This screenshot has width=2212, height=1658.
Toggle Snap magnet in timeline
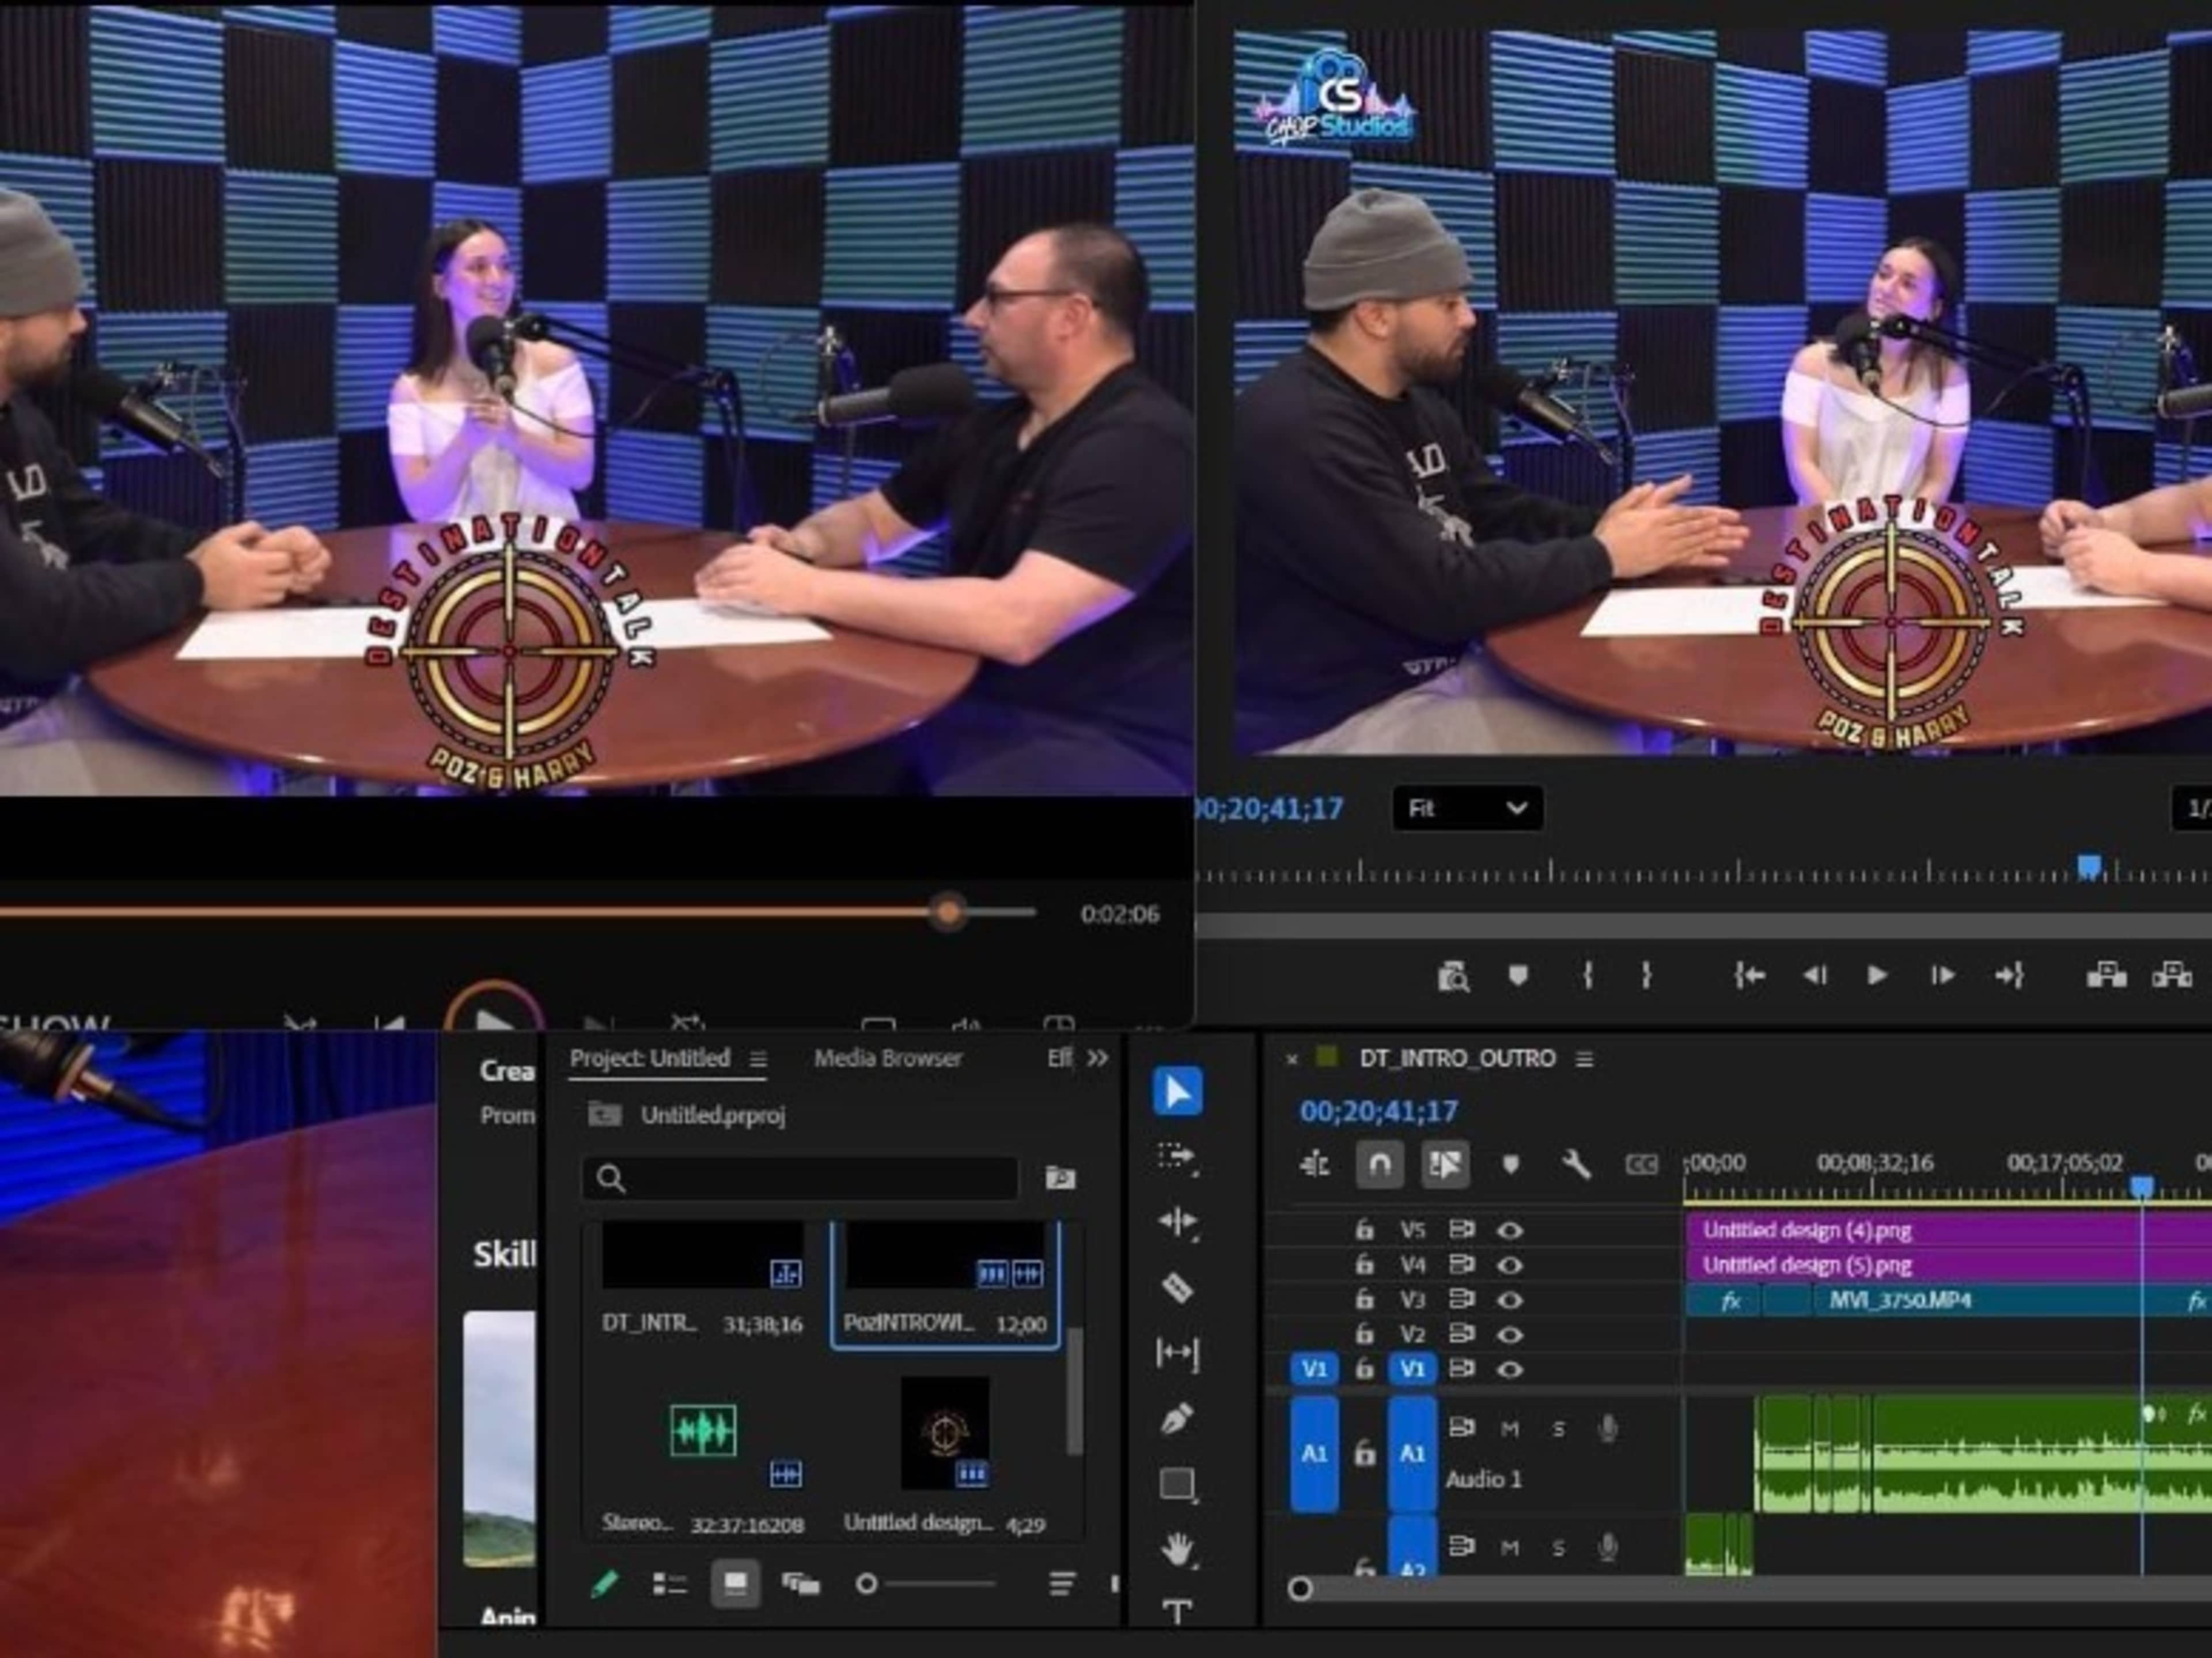1379,1164
